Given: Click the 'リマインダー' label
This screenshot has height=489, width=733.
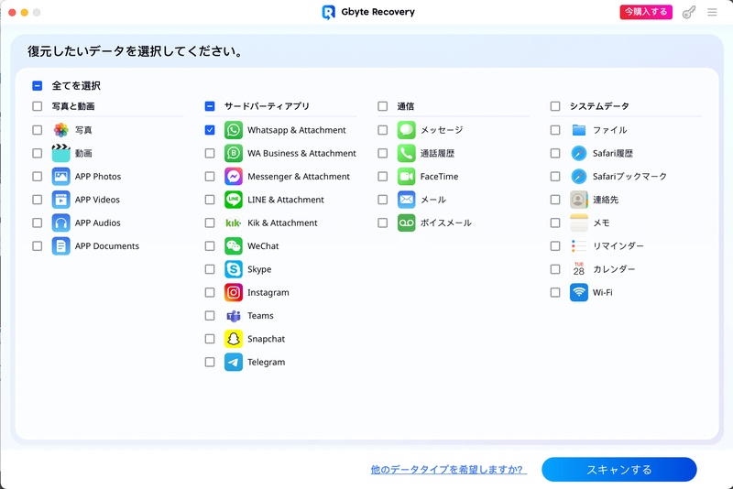Looking at the screenshot, I should [x=618, y=246].
